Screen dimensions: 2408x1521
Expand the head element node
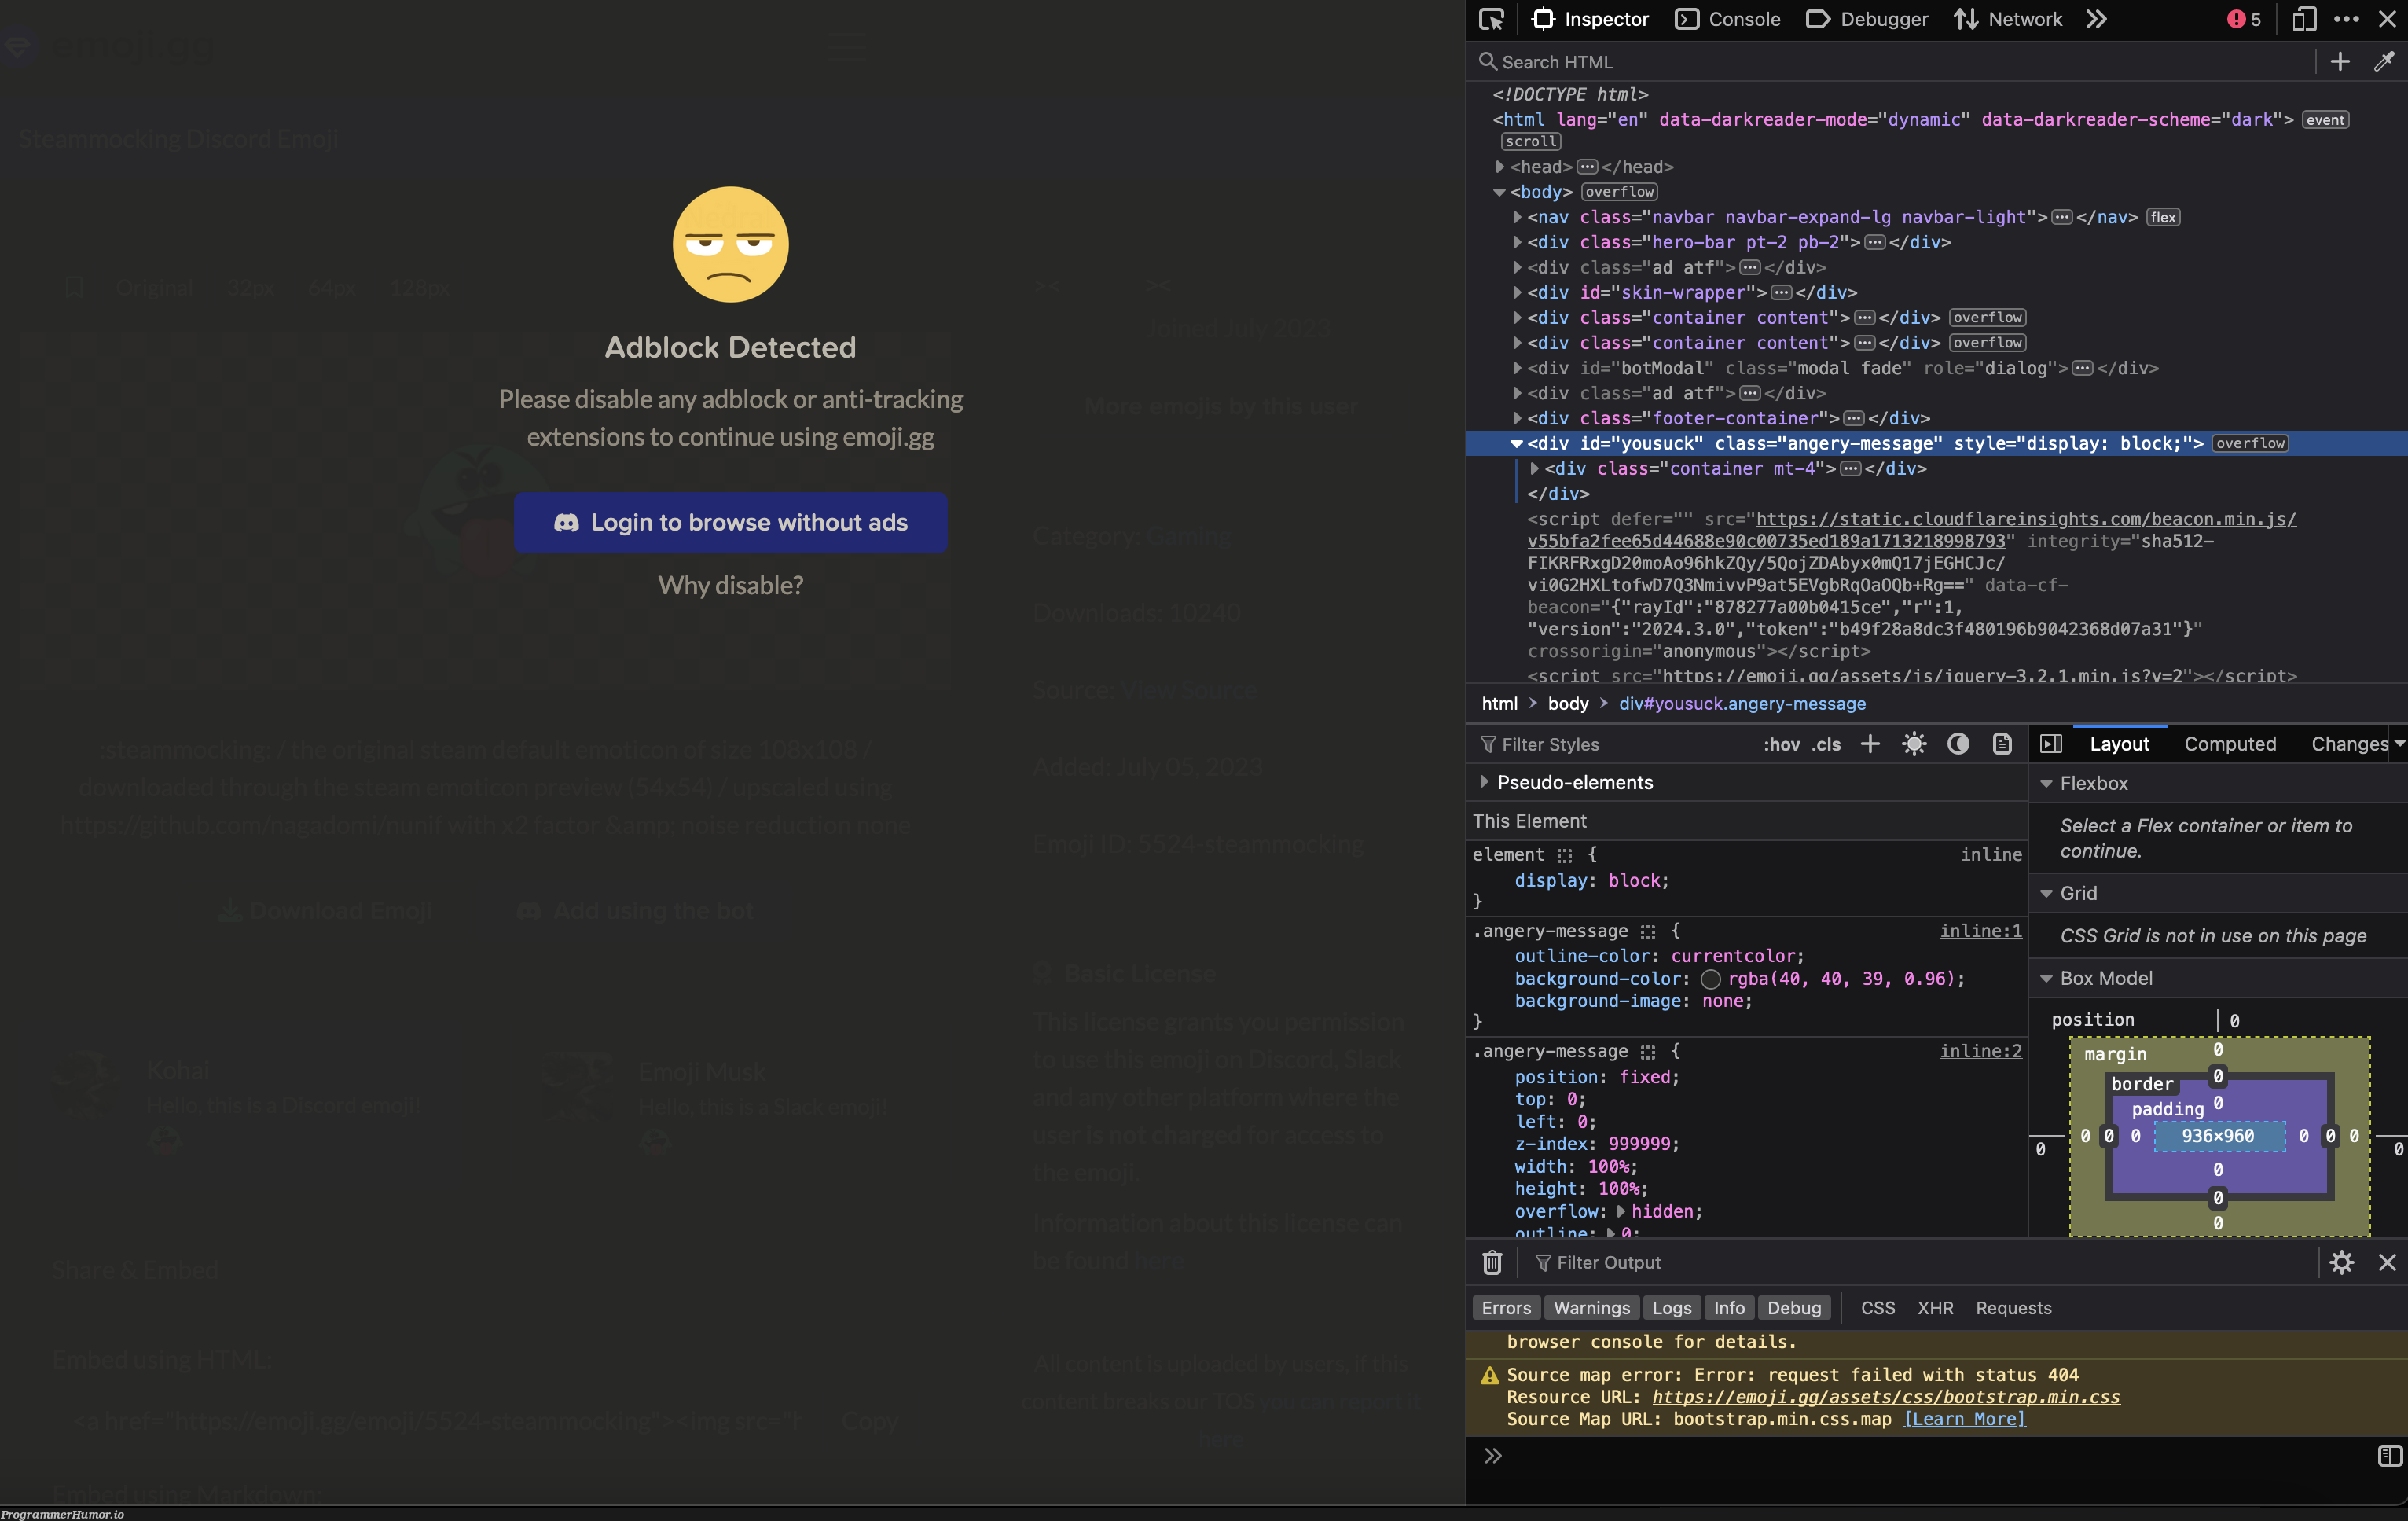tap(1499, 167)
